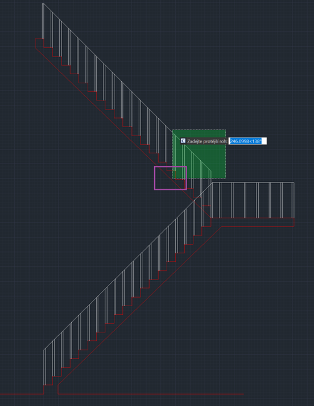Click the 'Zadejte protější roh' prompt label
The width and height of the screenshot is (314, 406).
coord(207,141)
